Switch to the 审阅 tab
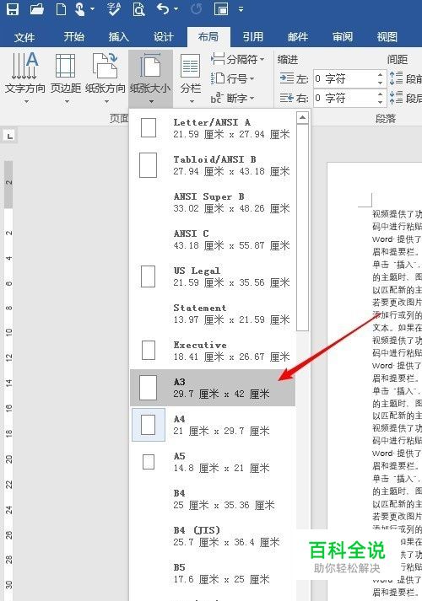Screen dimensions: 422x601 (343, 37)
